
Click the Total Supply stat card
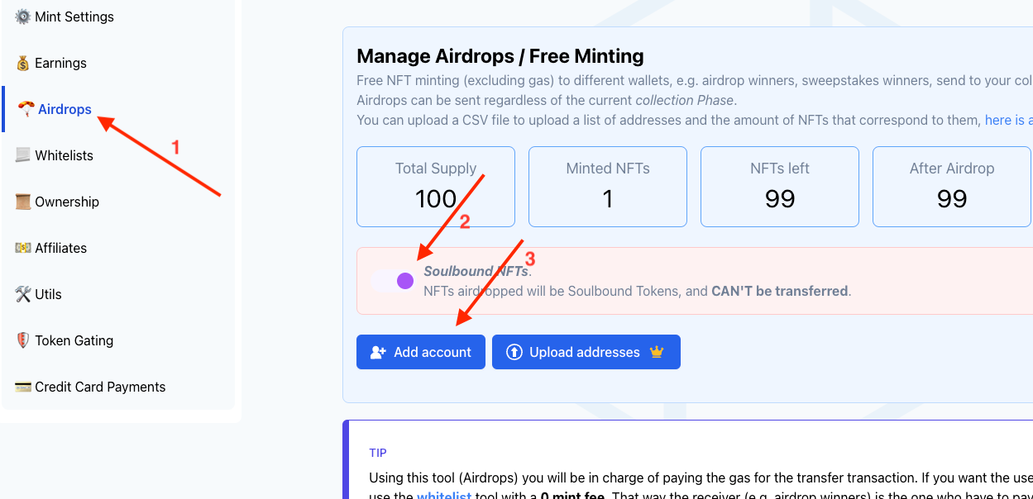click(x=436, y=187)
